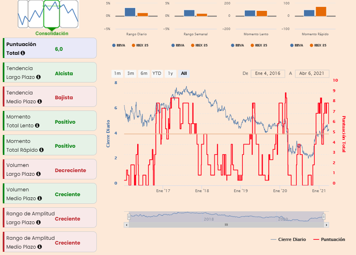Toggle BBVA series in Rango Semanal legend
Image resolution: width=356 pixels, height=255 pixels.
point(178,45)
